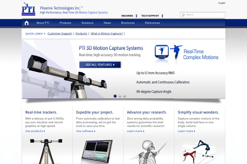This screenshot has width=247, height=164.
Task: Click Learn more under Advance your research
Action: (x=135, y=131)
